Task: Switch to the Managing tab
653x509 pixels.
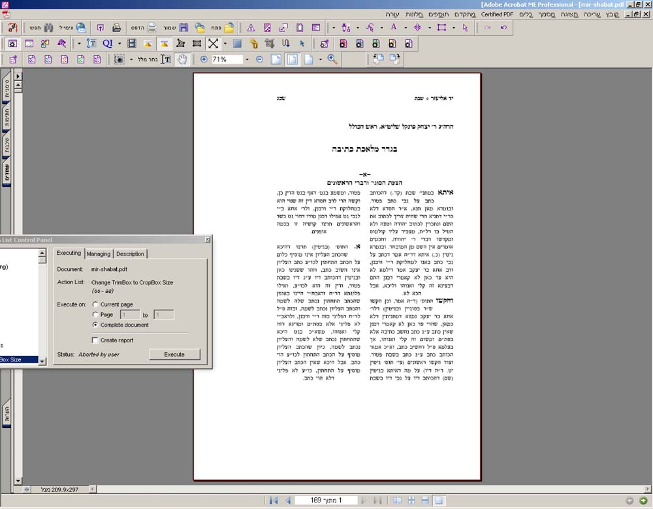Action: (99, 254)
